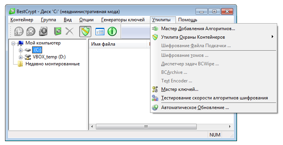The width and height of the screenshot is (283, 145).
Task: Click the green info toolbar icon
Action: point(112,31)
